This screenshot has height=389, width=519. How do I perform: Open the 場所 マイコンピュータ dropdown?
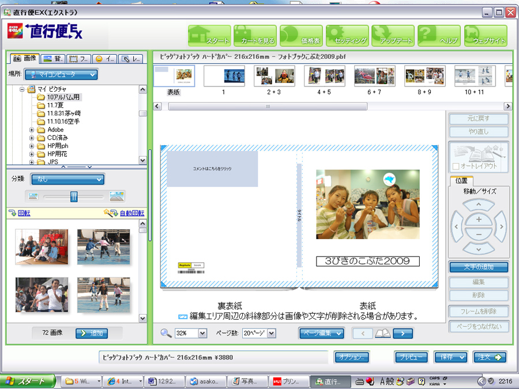[x=61, y=74]
